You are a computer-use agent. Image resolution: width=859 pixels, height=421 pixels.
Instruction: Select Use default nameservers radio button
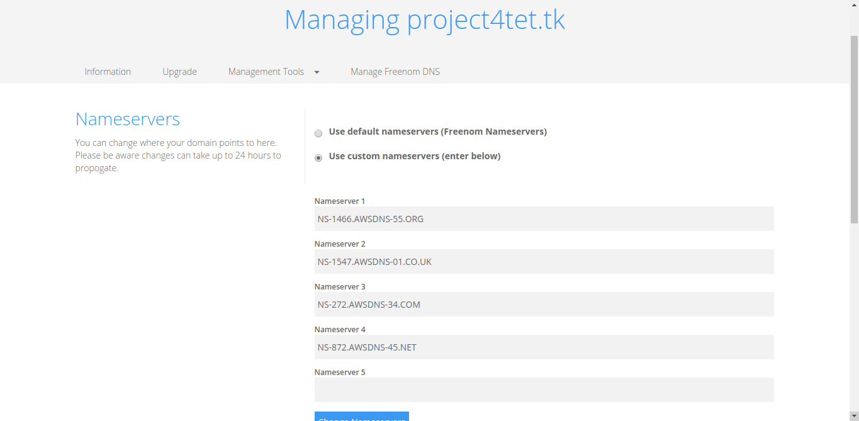point(318,133)
